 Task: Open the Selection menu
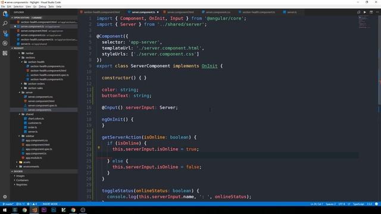(18, 7)
